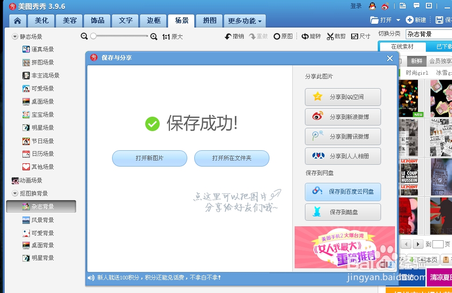
Task: Expand the 打开 dropdown arrow
Action: point(398,20)
